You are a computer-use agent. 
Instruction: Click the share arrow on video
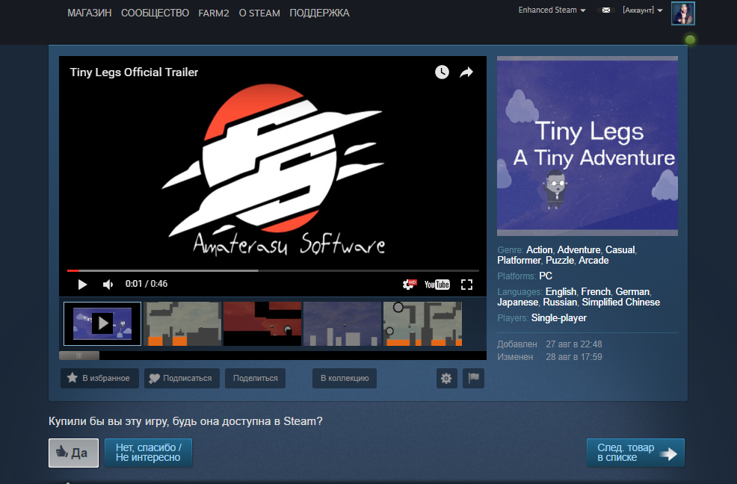466,72
